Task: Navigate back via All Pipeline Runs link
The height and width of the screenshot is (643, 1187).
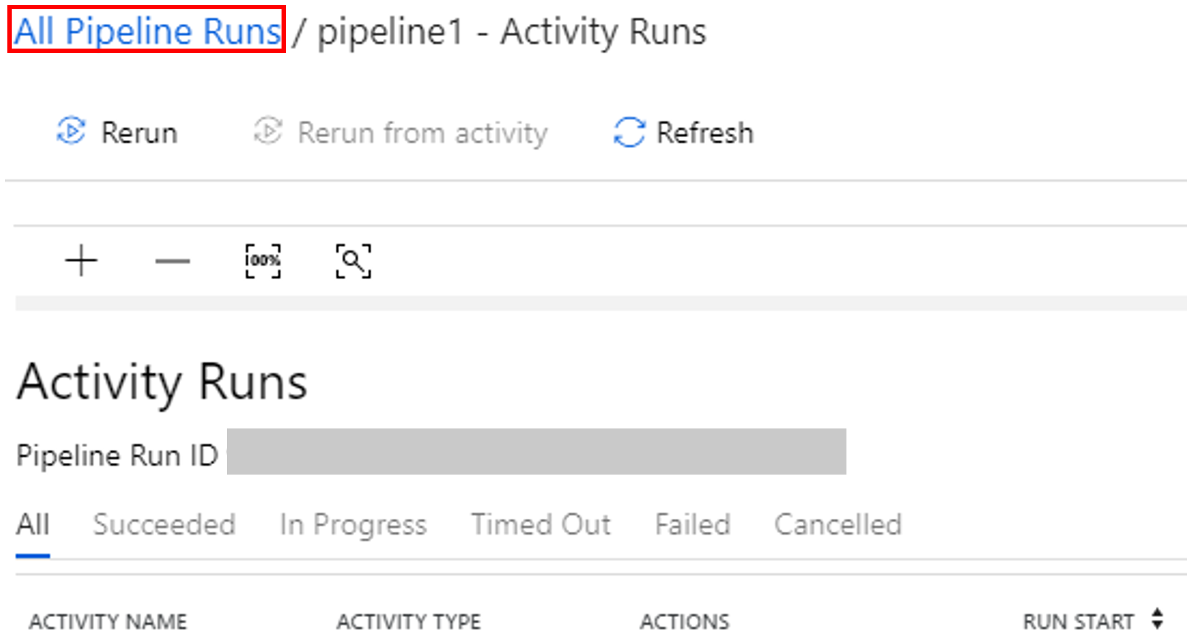Action: 146,31
